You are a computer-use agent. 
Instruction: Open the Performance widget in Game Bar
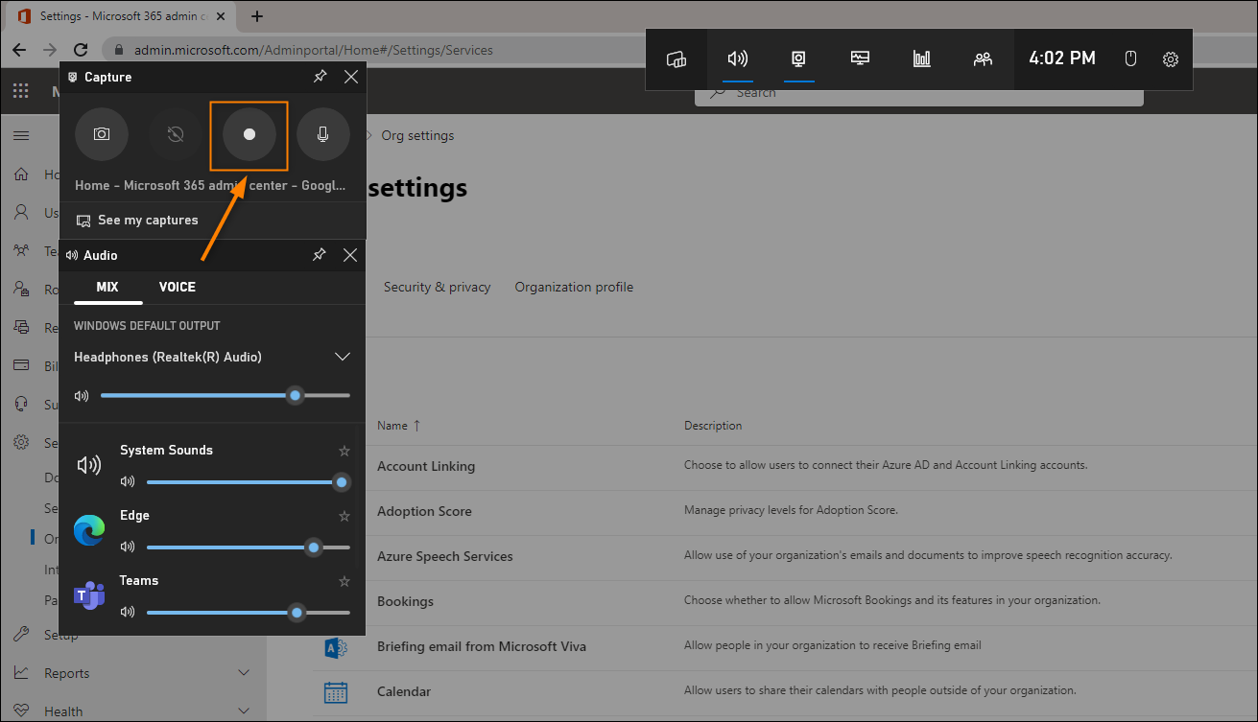click(860, 58)
